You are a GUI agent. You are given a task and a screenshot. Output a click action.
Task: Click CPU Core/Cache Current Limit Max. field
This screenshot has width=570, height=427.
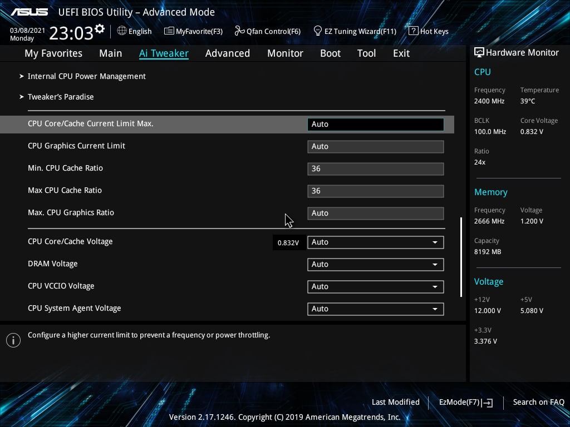[x=376, y=124]
